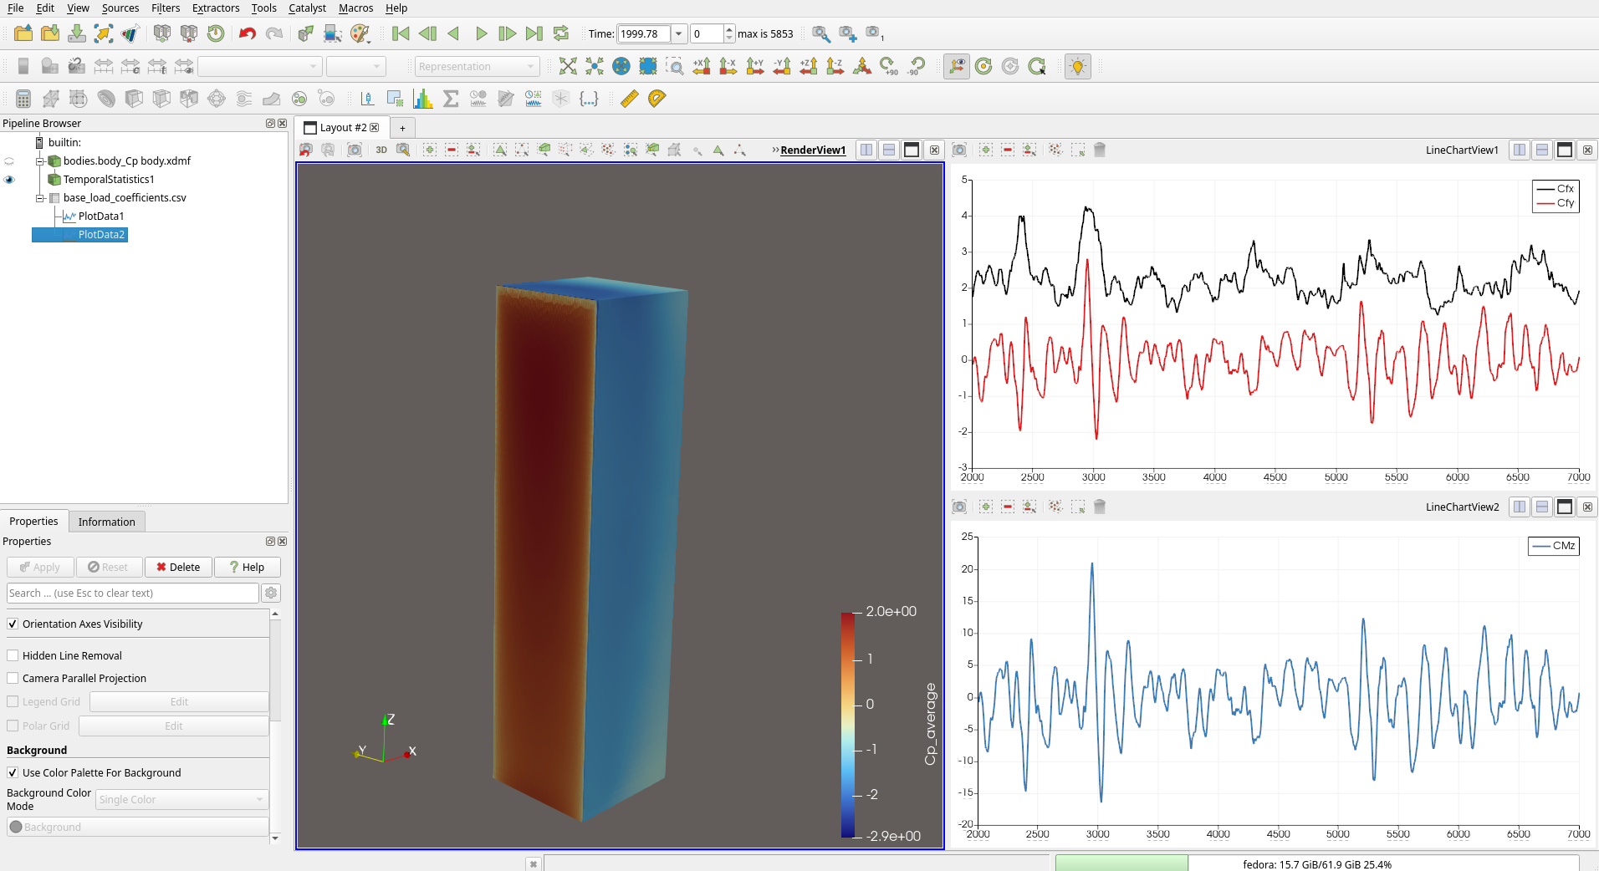Viewport: 1599px width, 871px height.
Task: Enable Camera Parallel Projection checkbox
Action: coord(13,678)
